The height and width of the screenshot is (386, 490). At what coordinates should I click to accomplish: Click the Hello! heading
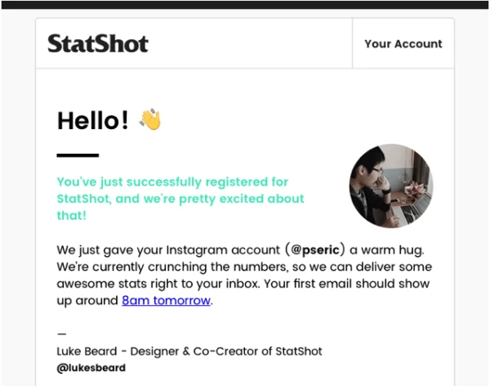(92, 120)
